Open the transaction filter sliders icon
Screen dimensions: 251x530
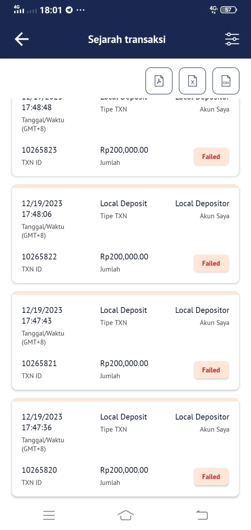point(232,39)
